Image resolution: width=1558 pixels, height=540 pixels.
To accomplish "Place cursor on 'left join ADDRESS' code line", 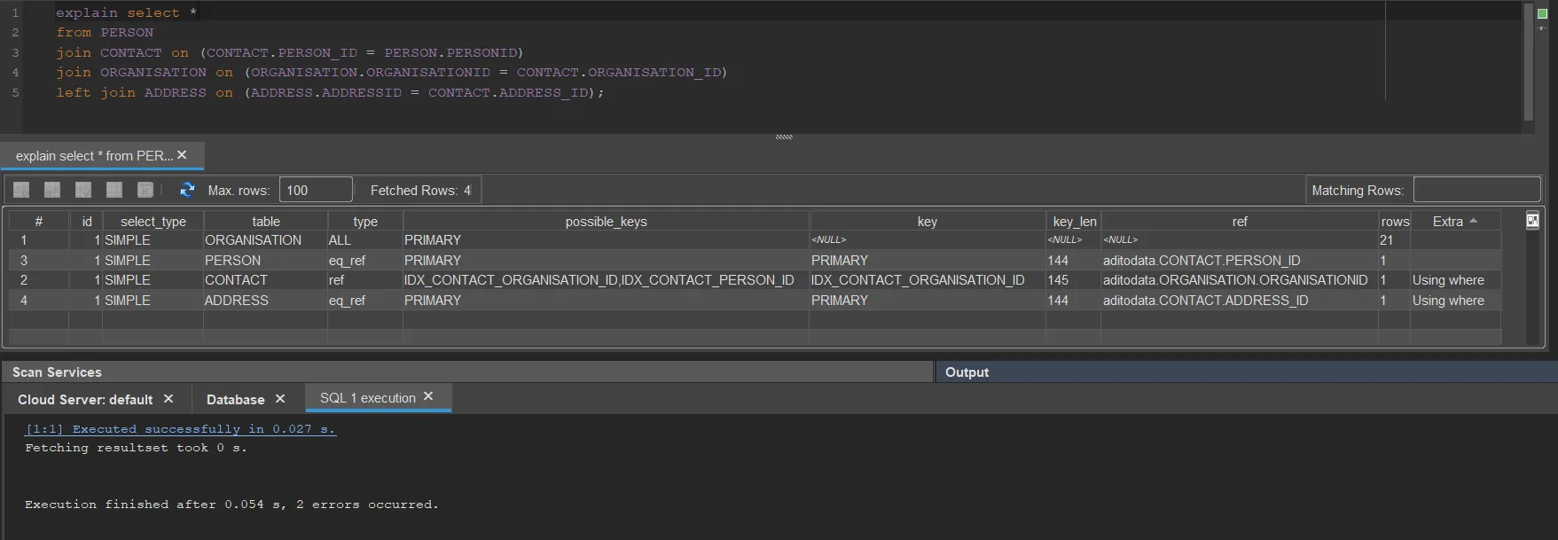I will [330, 93].
